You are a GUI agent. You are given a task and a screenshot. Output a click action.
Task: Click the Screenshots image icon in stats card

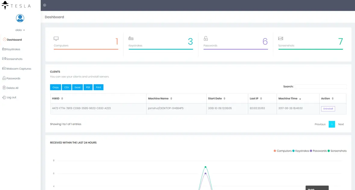(281, 38)
